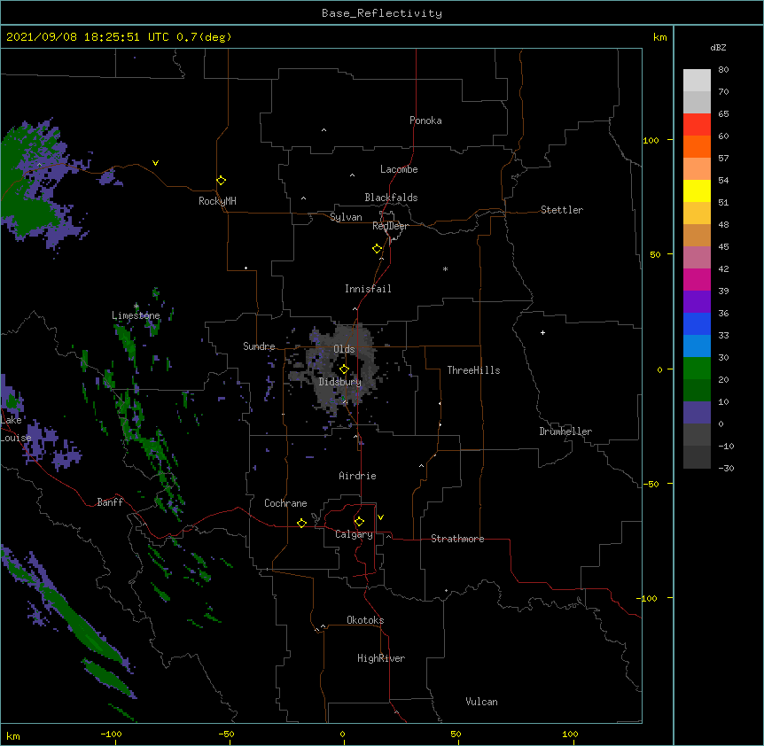
Task: Click the Innisfail city label
Action: (x=368, y=289)
